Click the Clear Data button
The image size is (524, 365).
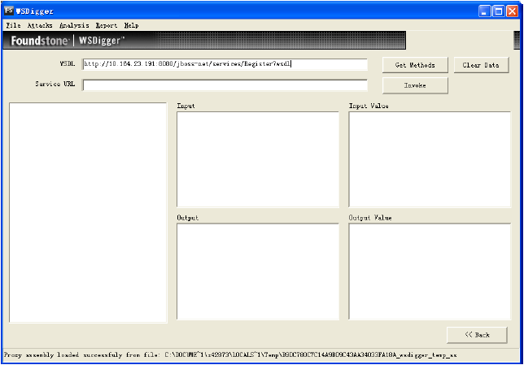coord(481,65)
